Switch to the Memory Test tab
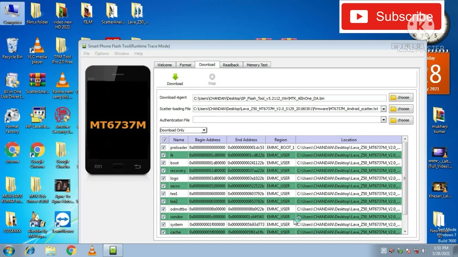 257,65
